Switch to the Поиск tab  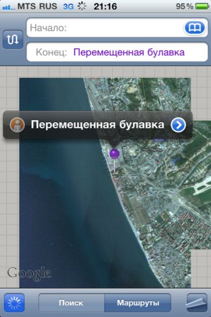[71, 303]
